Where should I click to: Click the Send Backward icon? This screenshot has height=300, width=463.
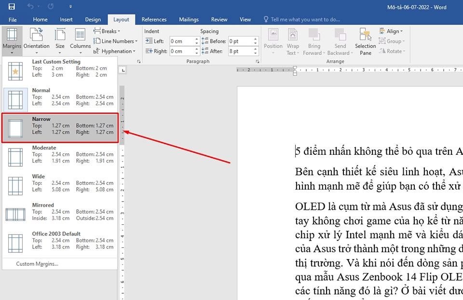[x=340, y=35]
